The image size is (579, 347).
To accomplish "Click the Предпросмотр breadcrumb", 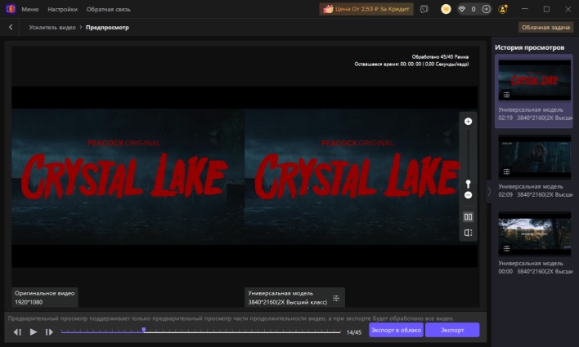I will [x=107, y=27].
